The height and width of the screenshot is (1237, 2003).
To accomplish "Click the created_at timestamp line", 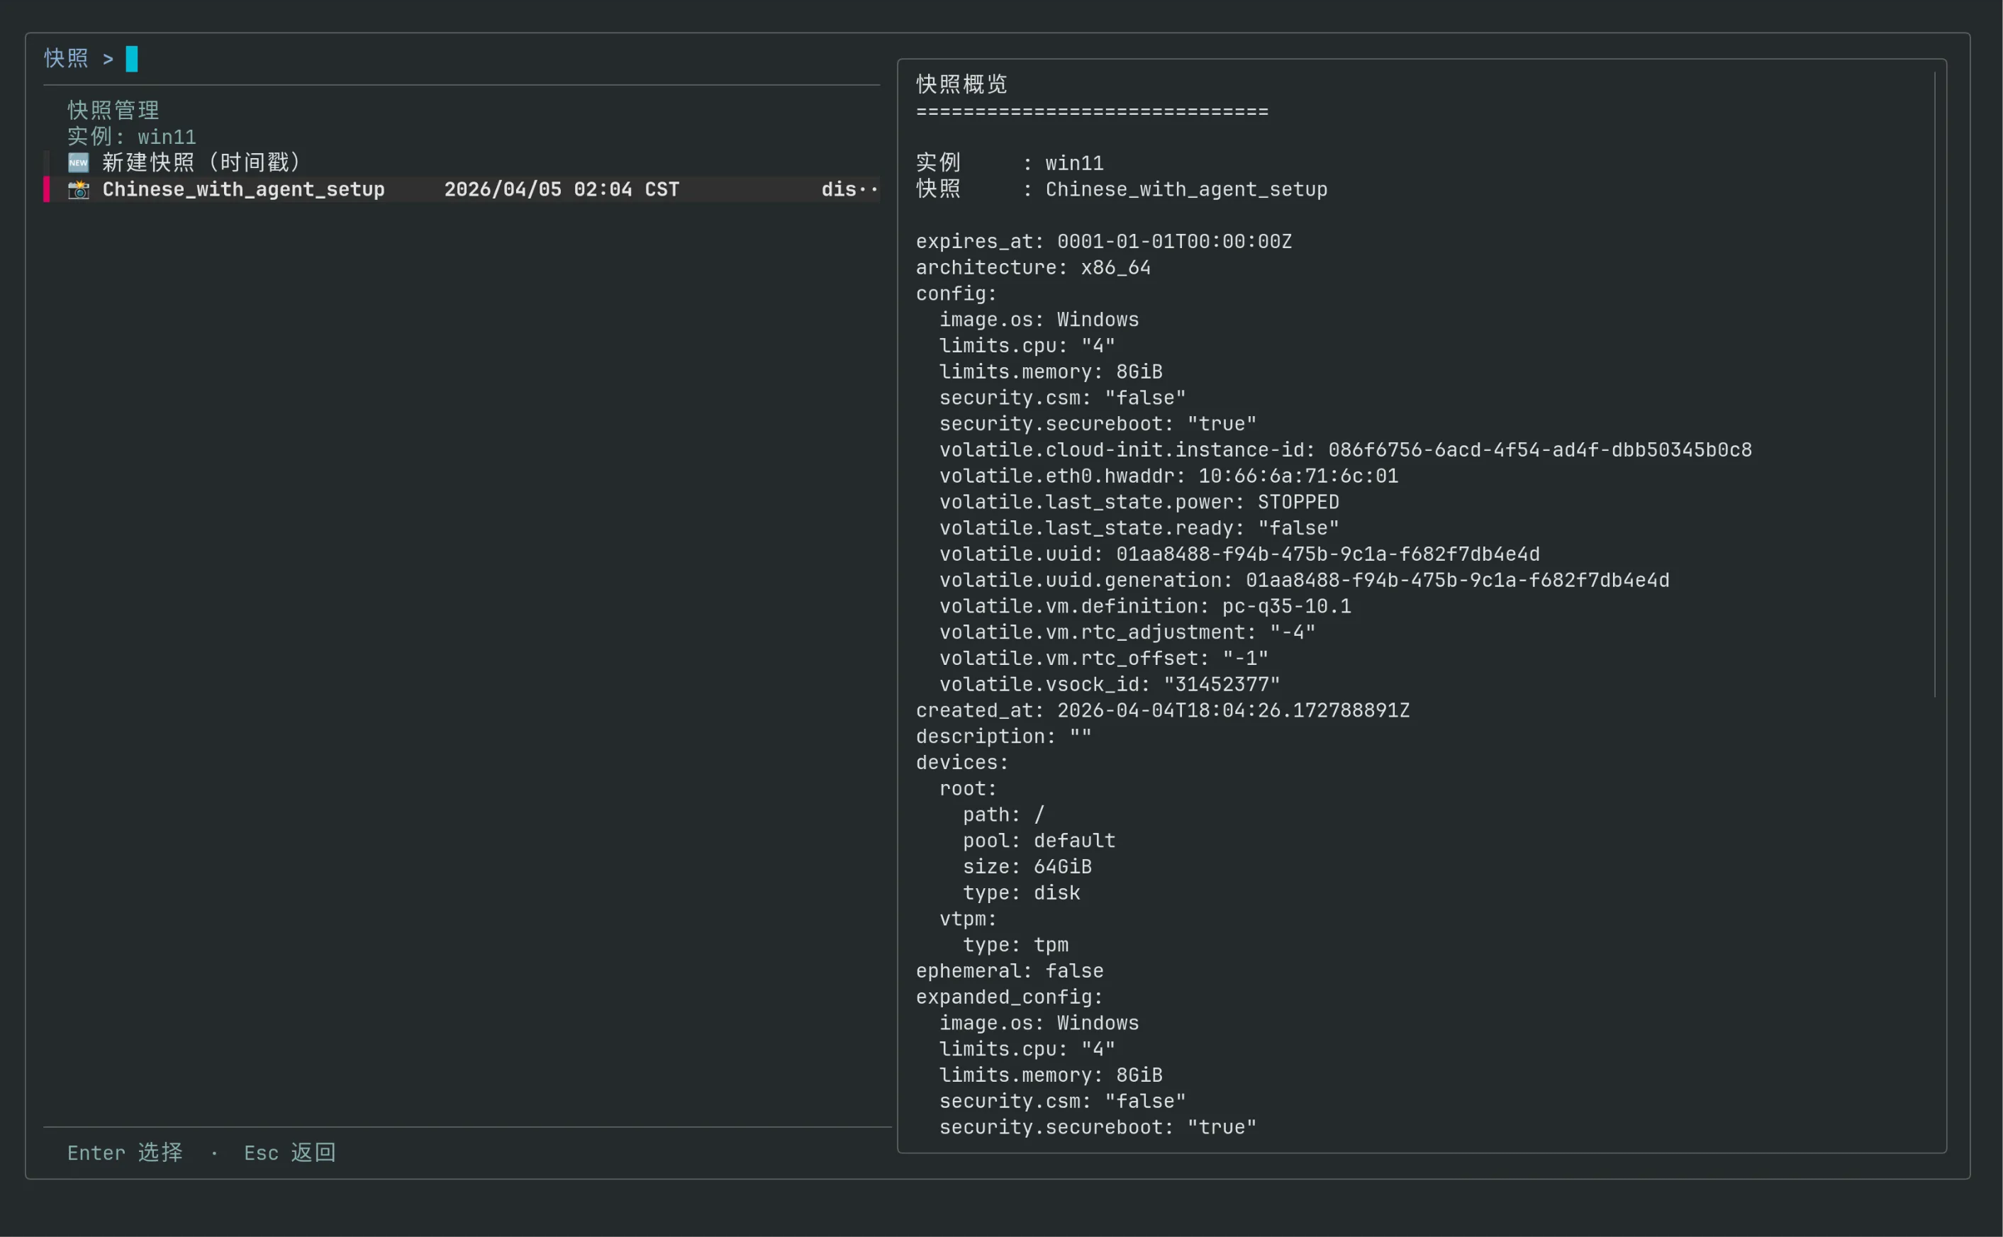I will tap(1162, 710).
